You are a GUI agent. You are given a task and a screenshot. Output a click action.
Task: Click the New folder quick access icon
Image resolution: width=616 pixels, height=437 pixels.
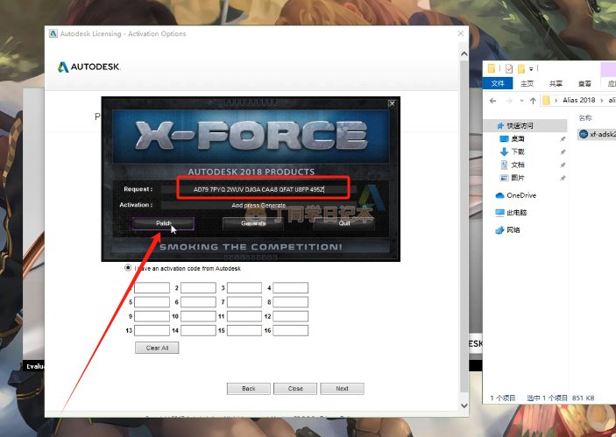pyautogui.click(x=521, y=69)
